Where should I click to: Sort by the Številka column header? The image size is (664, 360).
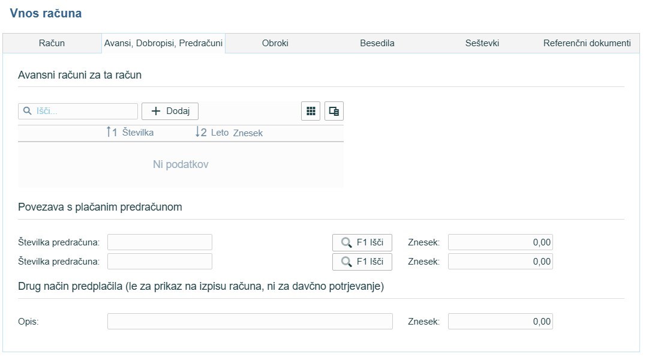(x=137, y=133)
